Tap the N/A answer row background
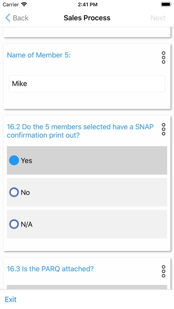174x309 pixels. [87, 224]
